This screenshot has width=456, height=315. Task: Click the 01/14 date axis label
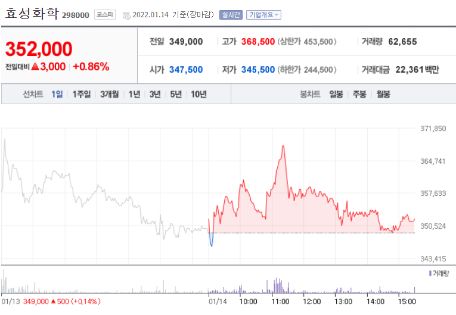[x=218, y=302]
